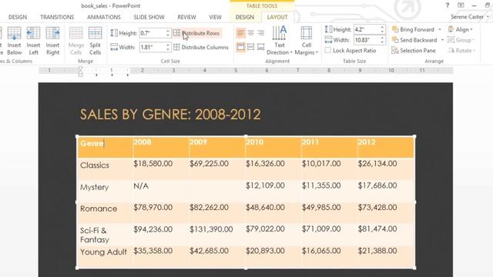493x277 pixels.
Task: Click the cell Width input field
Action: 153,47
